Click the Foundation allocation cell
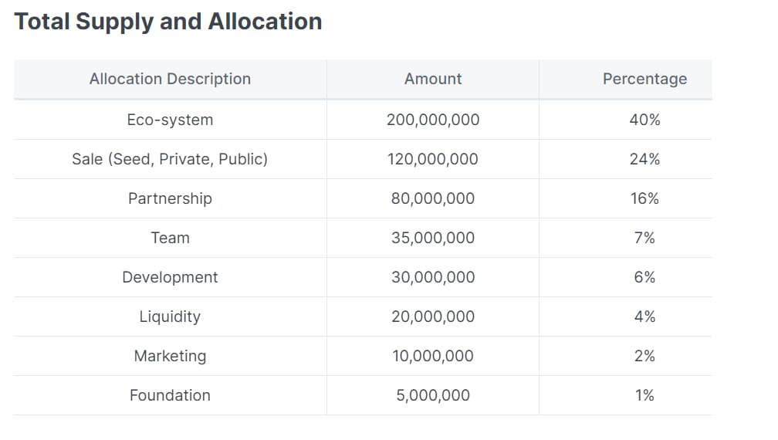Screen dimensions: 778x440 coord(170,395)
